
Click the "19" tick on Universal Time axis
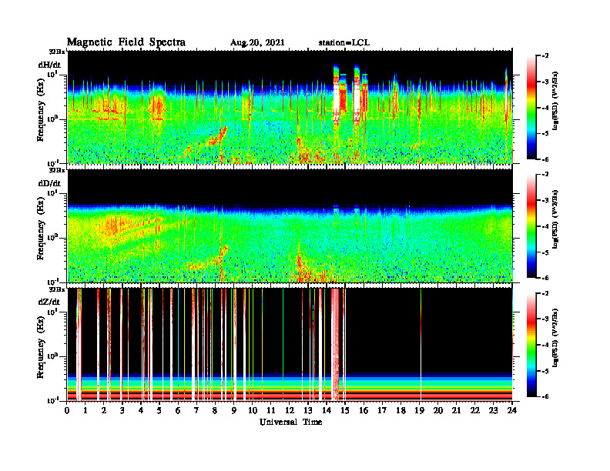pyautogui.click(x=419, y=410)
